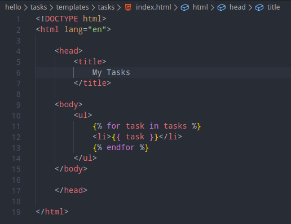
Task: Open the tasks breadcrumb after templates
Action: point(106,7)
